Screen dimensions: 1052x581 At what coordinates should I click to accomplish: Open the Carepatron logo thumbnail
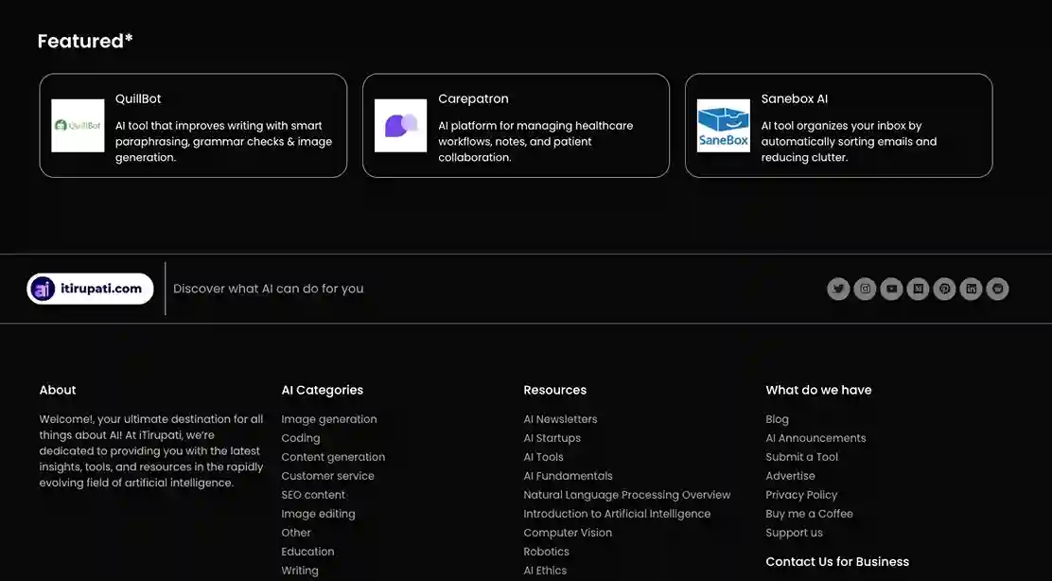(400, 126)
